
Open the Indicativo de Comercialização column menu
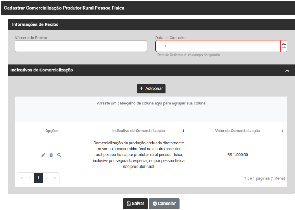[183, 131]
